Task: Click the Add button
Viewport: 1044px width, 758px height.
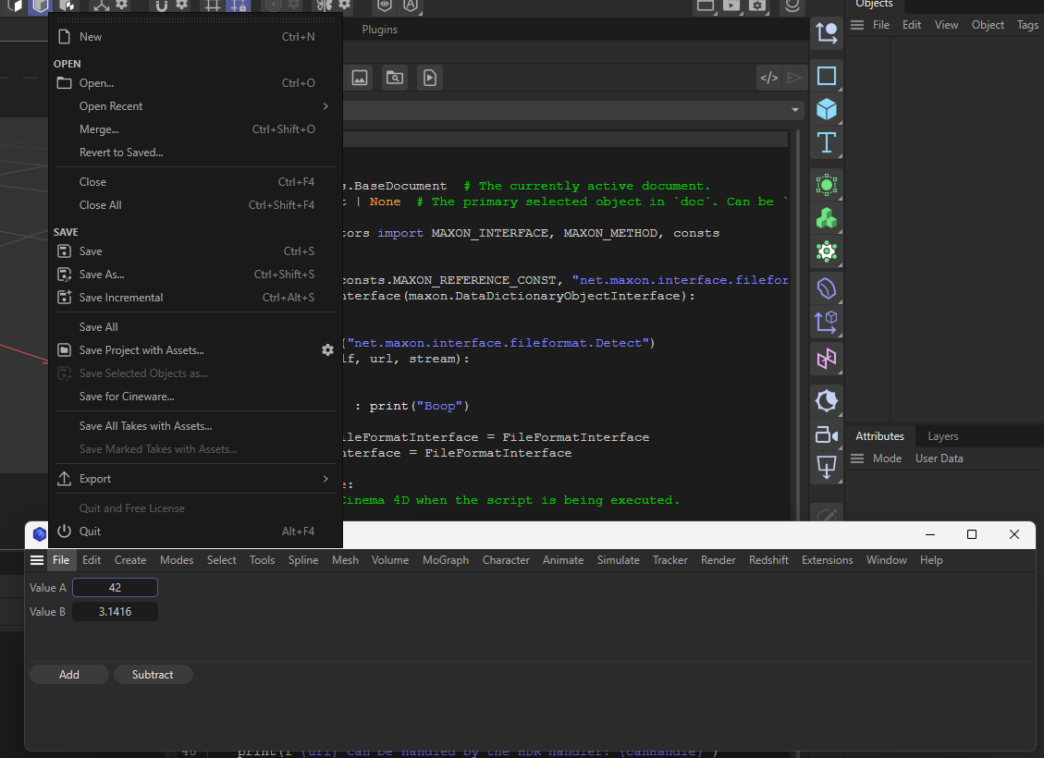Action: 69,675
